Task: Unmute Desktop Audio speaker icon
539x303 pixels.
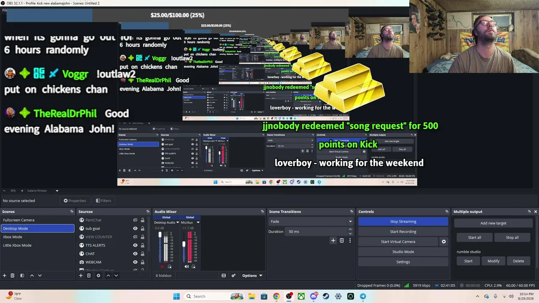Action: [163, 266]
